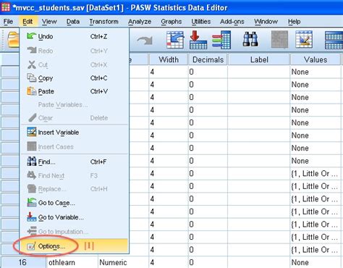Click the Width cell of othlearn row
This screenshot has width=343, height=268.
click(x=169, y=262)
